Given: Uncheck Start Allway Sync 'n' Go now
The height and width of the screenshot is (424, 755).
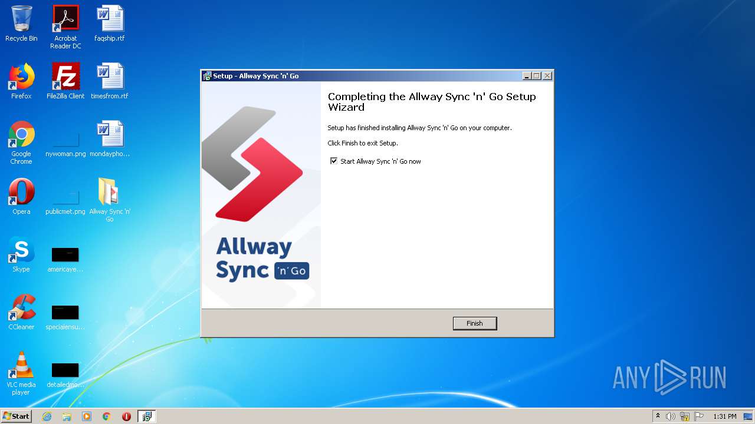Looking at the screenshot, I should (x=334, y=161).
